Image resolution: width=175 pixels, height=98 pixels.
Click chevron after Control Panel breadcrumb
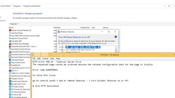tap(12, 6)
